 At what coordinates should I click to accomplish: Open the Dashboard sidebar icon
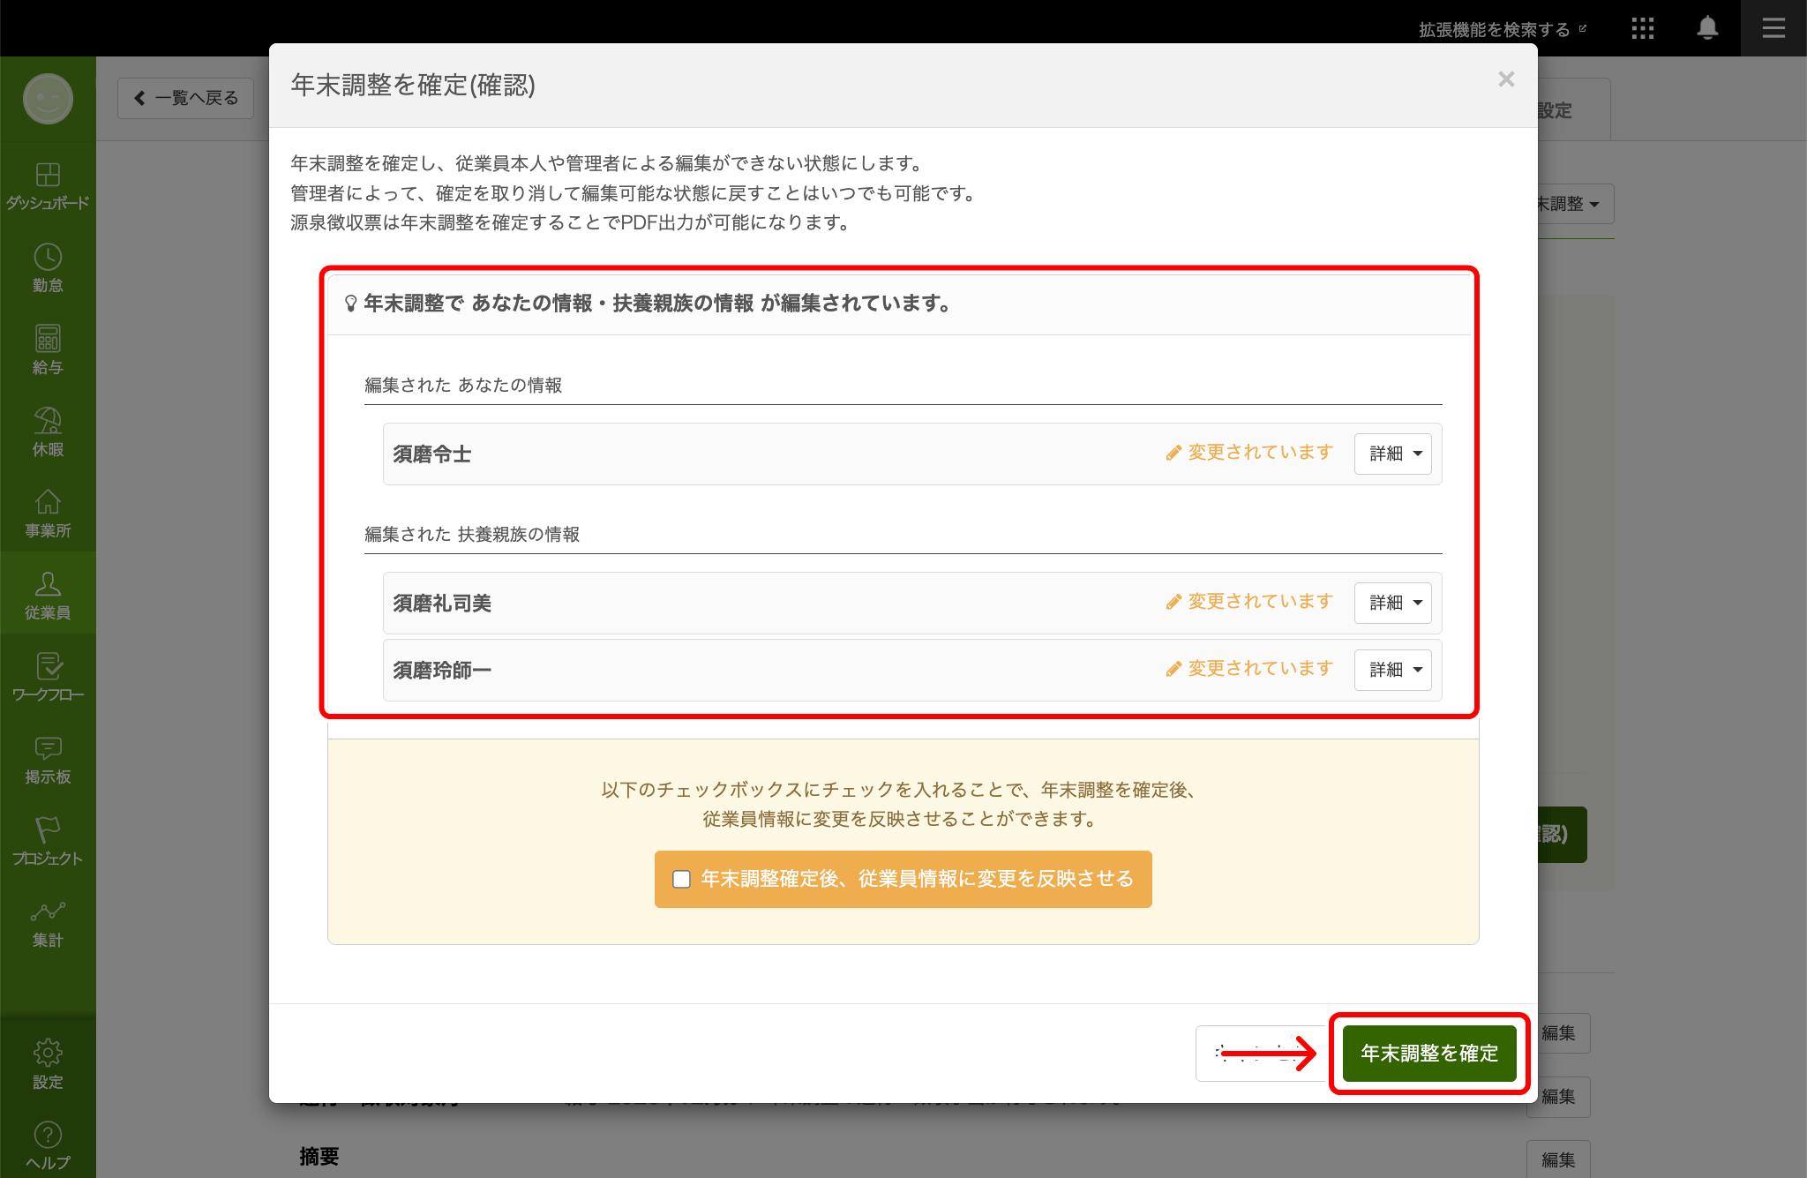click(x=48, y=186)
